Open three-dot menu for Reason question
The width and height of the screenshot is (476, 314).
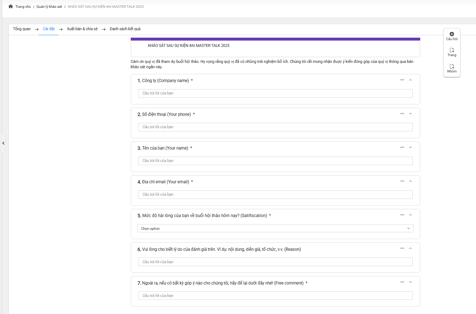click(x=402, y=248)
